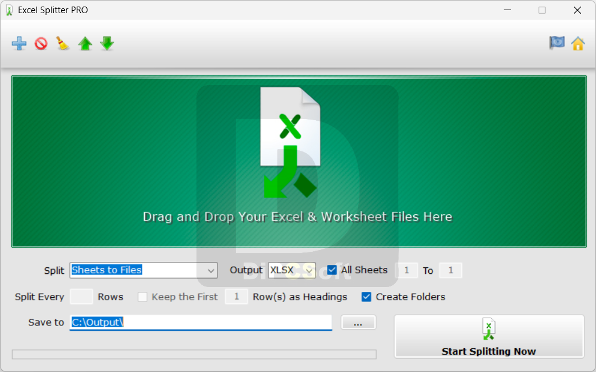This screenshot has width=596, height=372.
Task: Clear the file list with broom icon
Action: point(63,43)
